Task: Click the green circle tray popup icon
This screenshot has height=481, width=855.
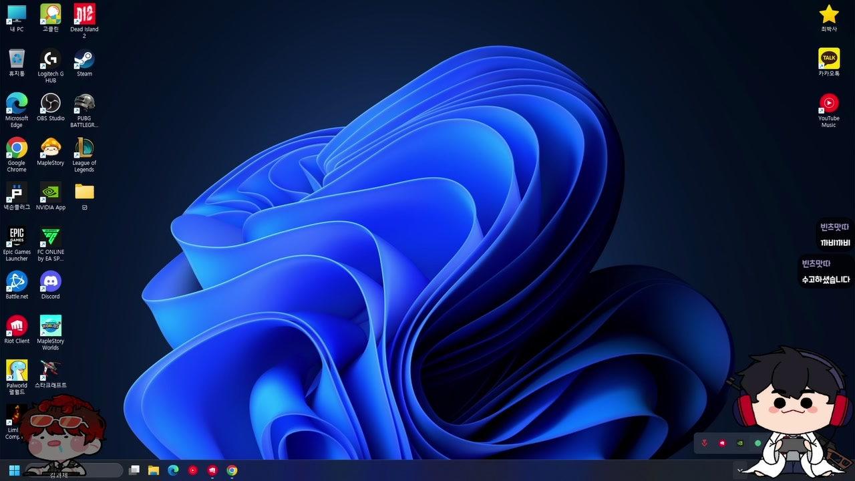Action: 757,443
